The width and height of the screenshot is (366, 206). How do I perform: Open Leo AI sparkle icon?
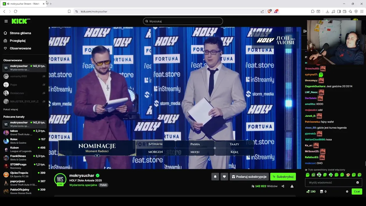coord(350,11)
